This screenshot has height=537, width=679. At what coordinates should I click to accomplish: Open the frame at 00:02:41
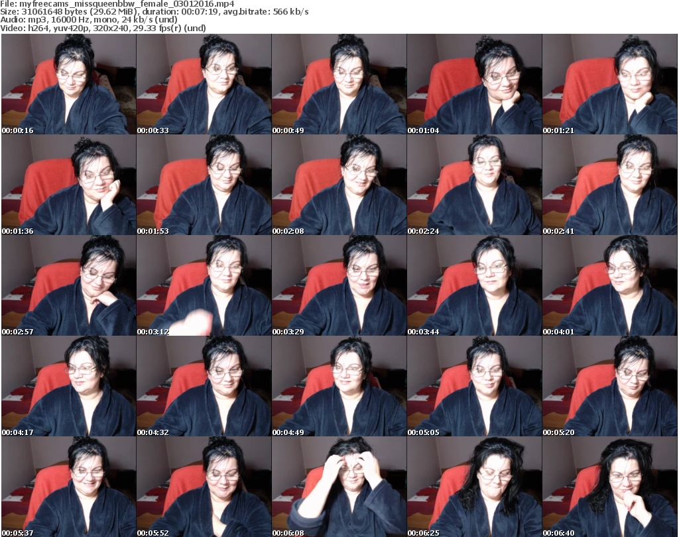click(609, 185)
